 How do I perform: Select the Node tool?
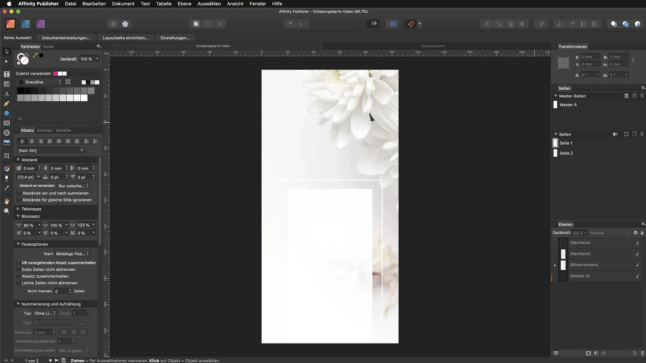[x=7, y=62]
